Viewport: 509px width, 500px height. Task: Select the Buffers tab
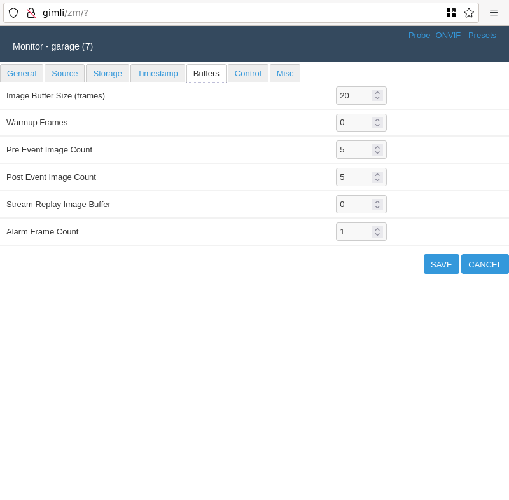tap(206, 73)
